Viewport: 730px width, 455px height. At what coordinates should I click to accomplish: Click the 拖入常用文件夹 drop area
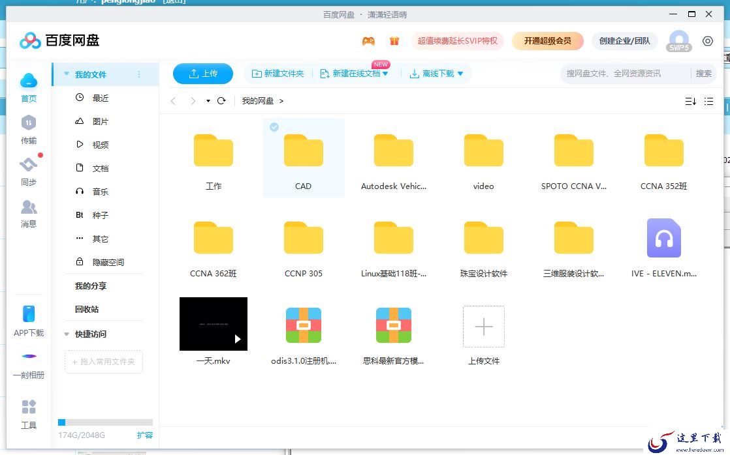(104, 362)
